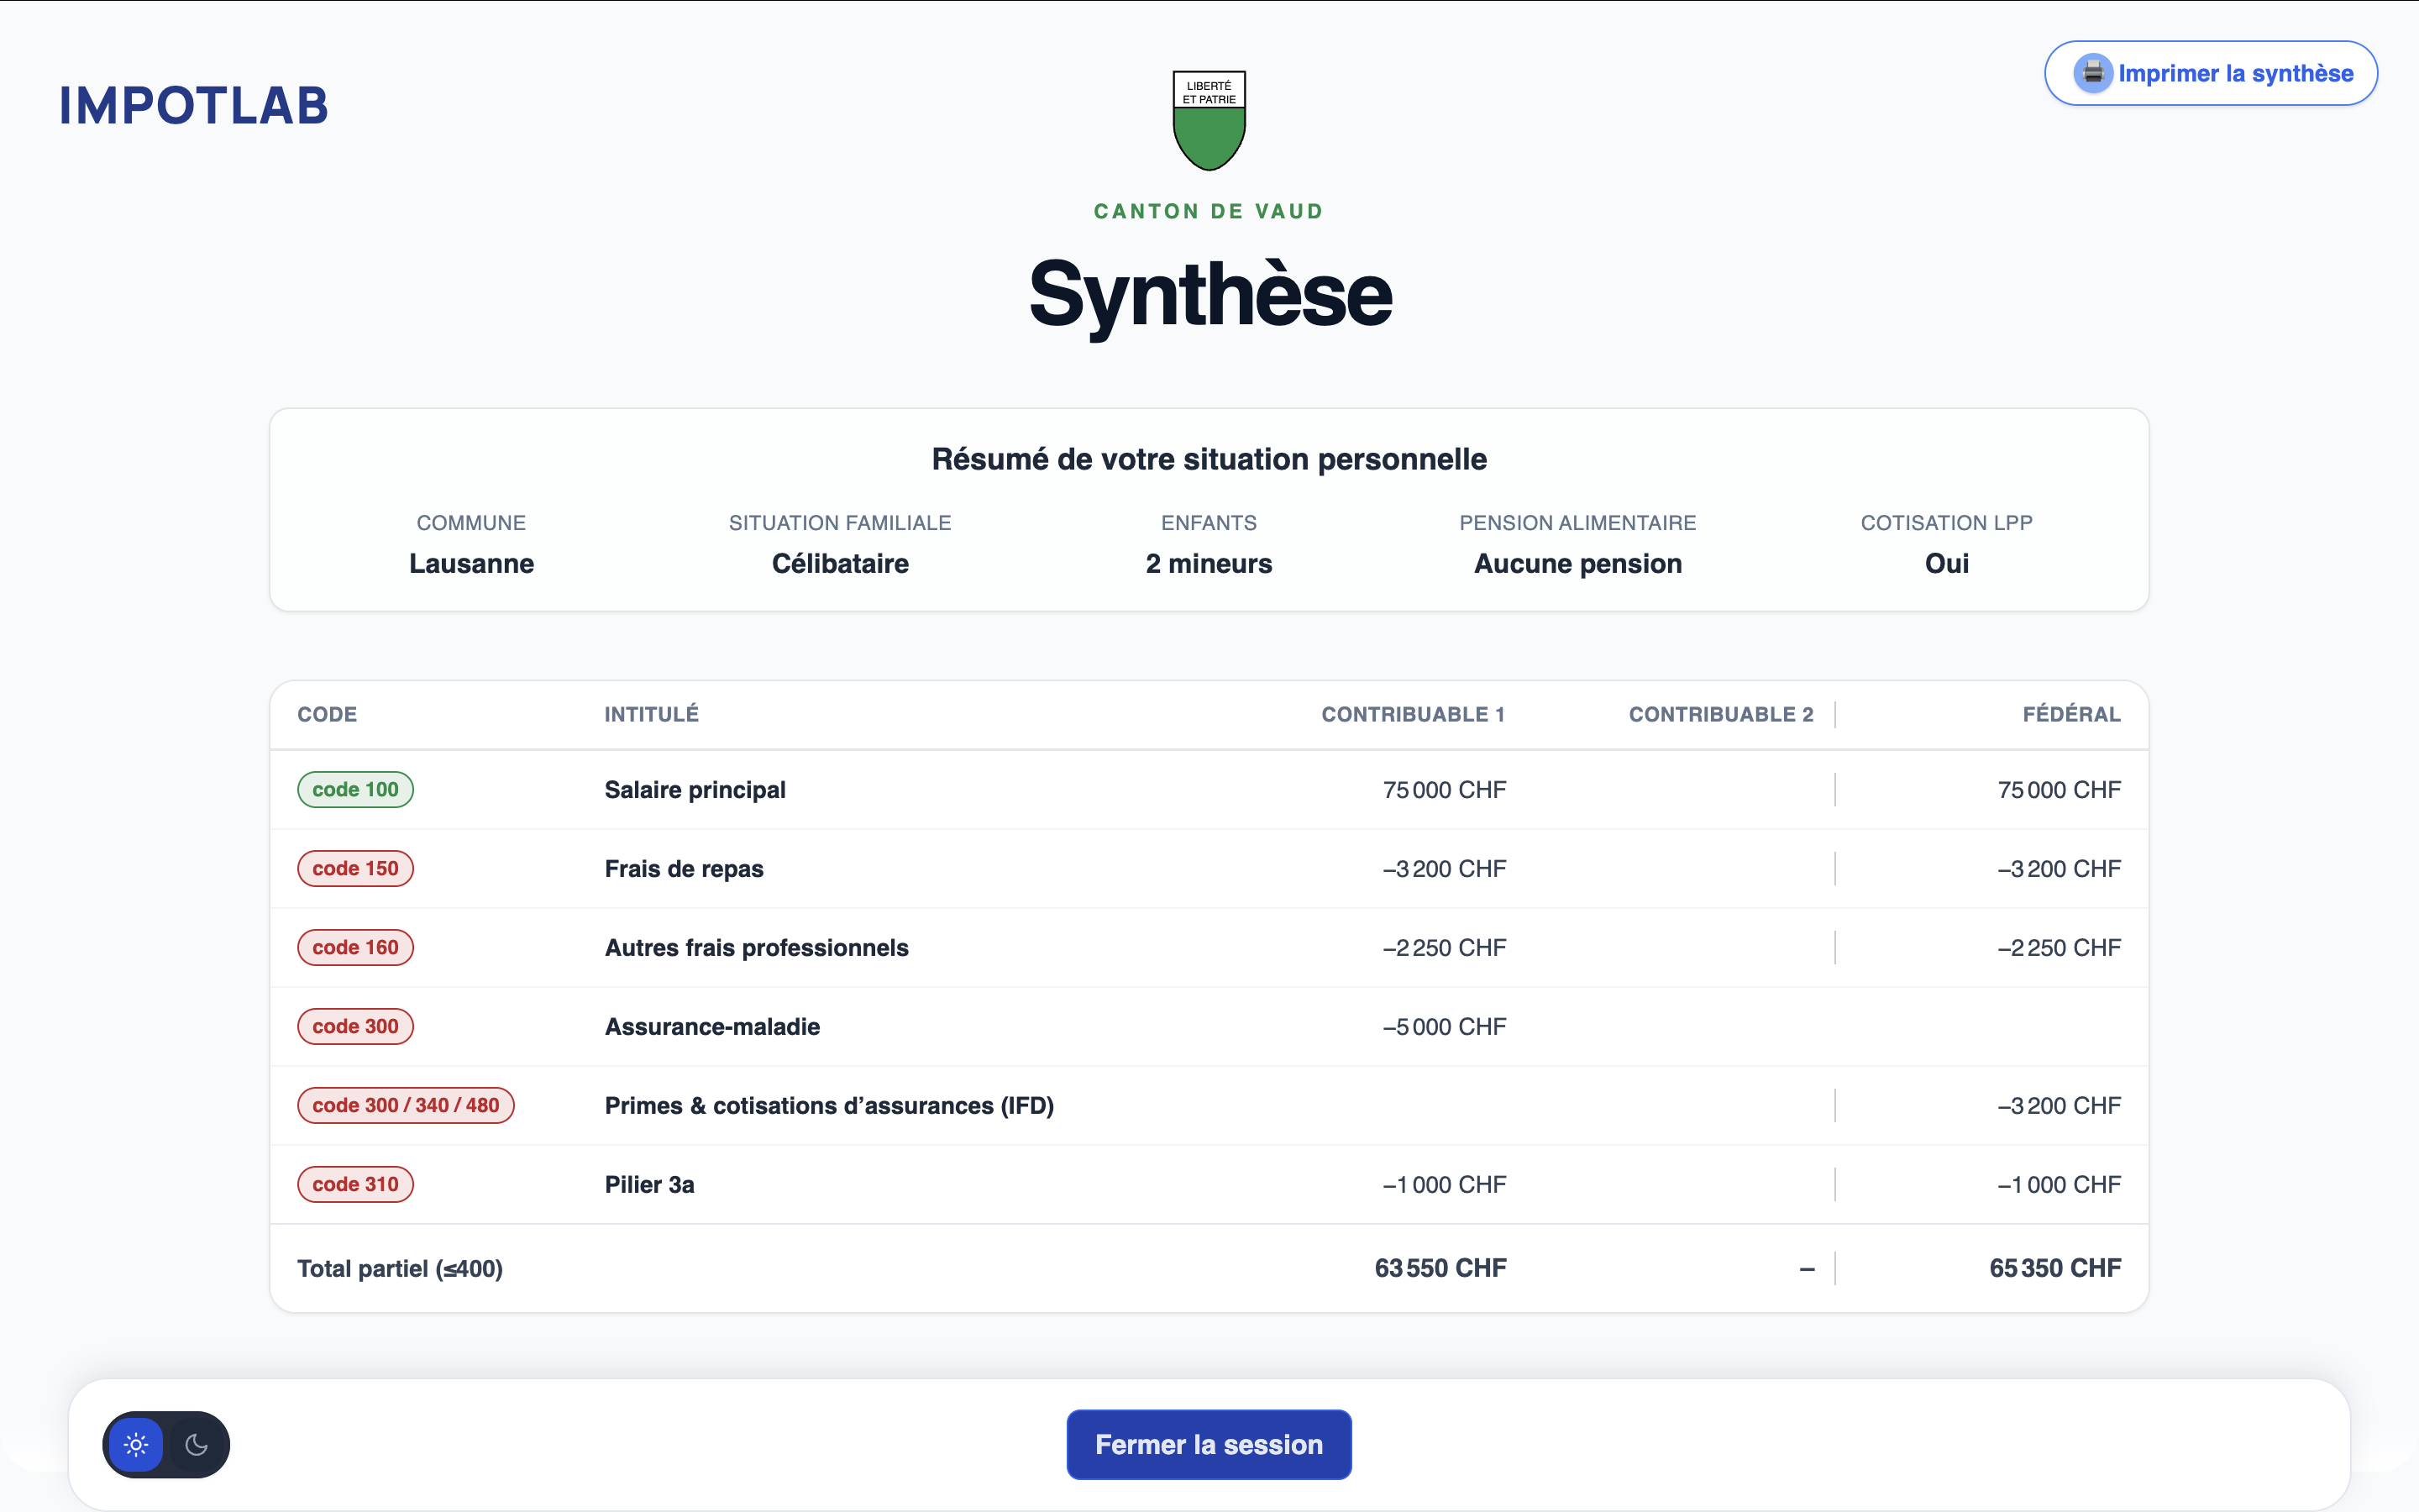Select the Frais de repas label
The image size is (2419, 1512).
[x=684, y=869]
